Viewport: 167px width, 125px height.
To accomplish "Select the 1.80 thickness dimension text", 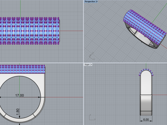I will point(18,112).
